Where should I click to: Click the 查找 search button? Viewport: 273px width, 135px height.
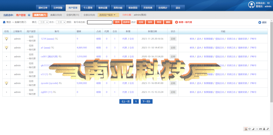tap(117, 22)
